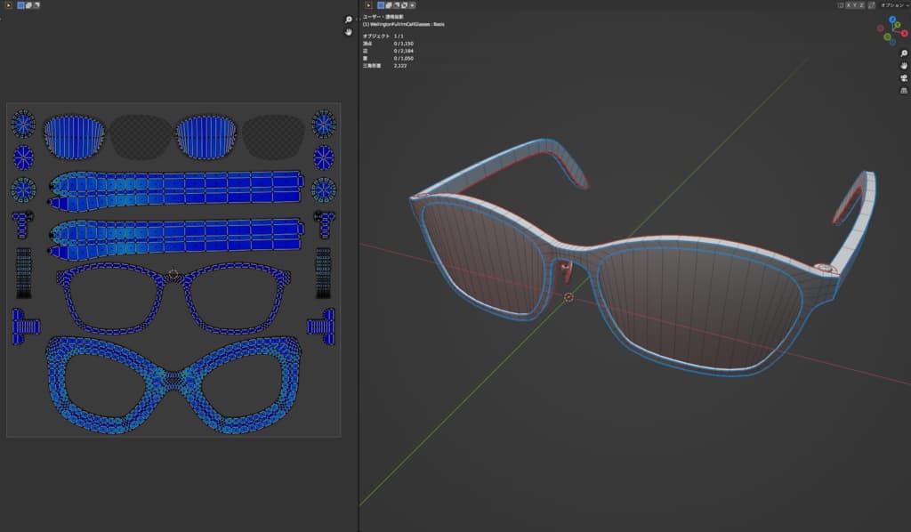Screen dimensions: 911x532
Task: Click the zoom icon in UV editor
Action: point(349,20)
